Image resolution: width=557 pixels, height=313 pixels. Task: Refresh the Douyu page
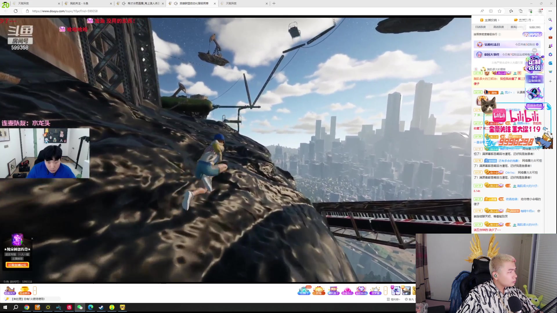coord(16,11)
